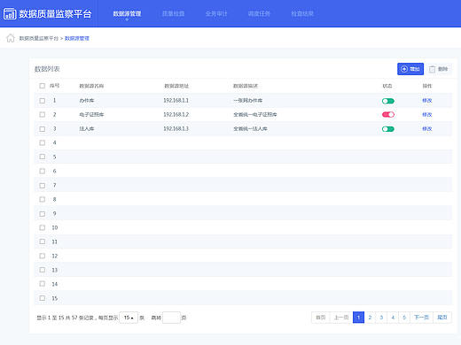
Task: Click the 数据质量监察平台 breadcrumb link
Action: [x=39, y=38]
